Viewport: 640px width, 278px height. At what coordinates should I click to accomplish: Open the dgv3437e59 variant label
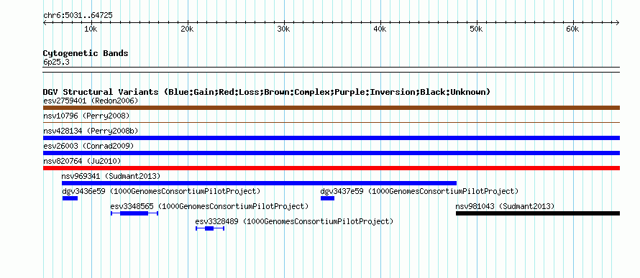coord(419,191)
